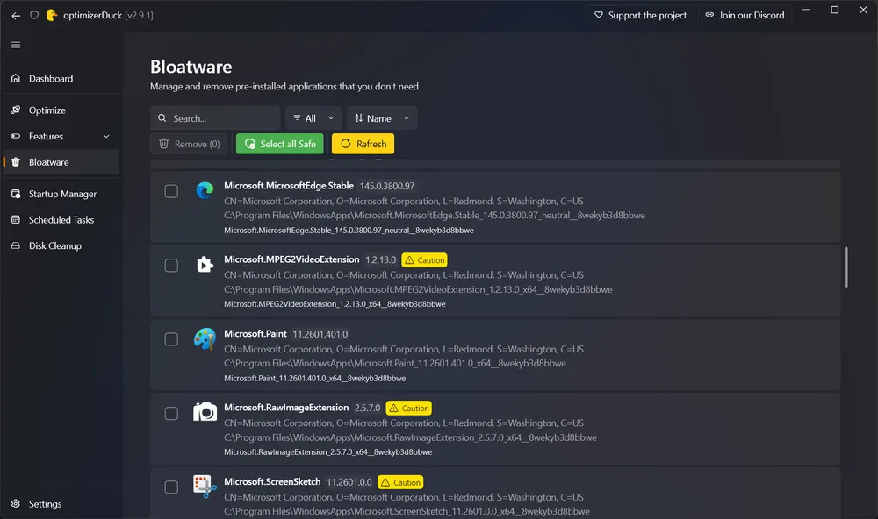
Task: Click the hamburger menu icon in sidebar
Action: (16, 45)
